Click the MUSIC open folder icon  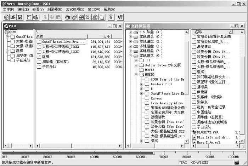coord(141,75)
